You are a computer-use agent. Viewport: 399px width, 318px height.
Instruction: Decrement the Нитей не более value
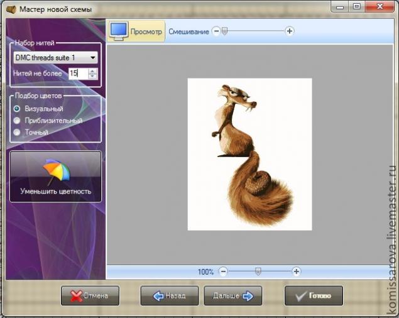tap(92, 76)
